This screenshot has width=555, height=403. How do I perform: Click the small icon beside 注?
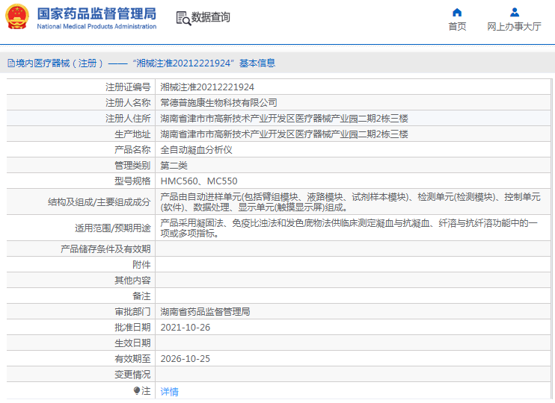click(137, 390)
